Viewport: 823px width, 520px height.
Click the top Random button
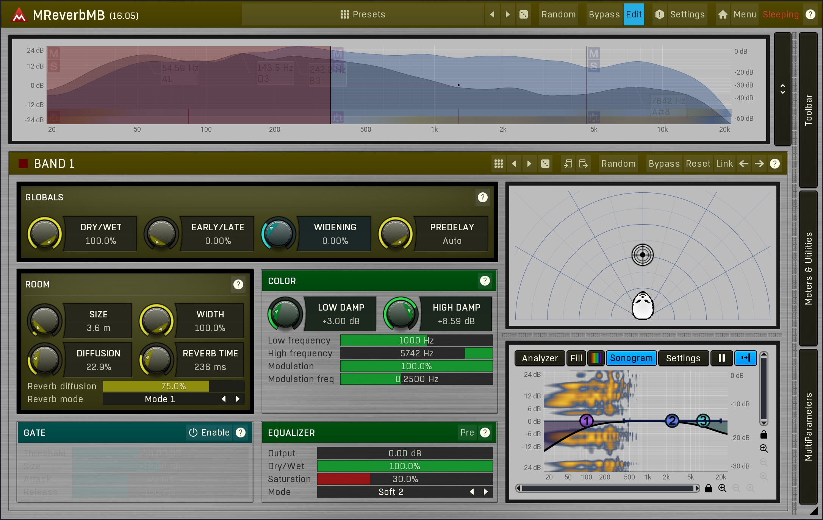[x=559, y=14]
